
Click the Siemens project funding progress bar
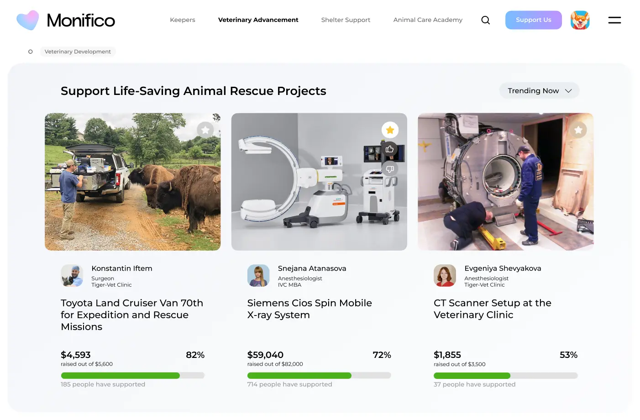pyautogui.click(x=319, y=376)
